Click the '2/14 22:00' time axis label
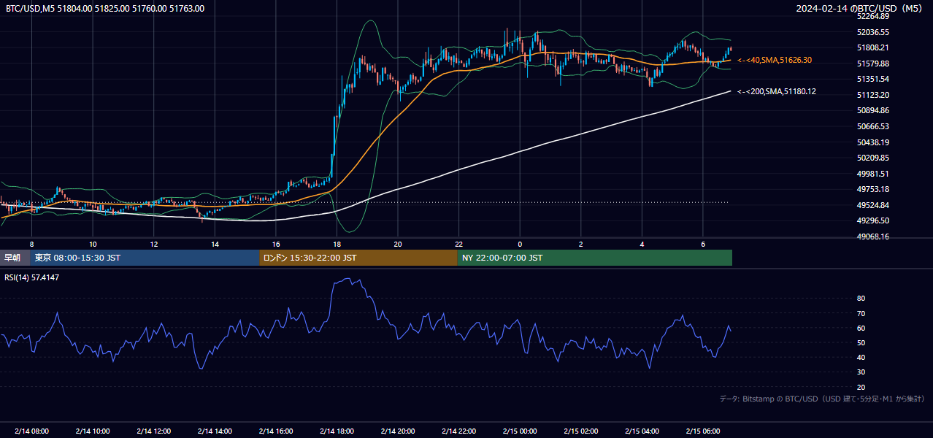This screenshot has width=933, height=438. tap(458, 431)
